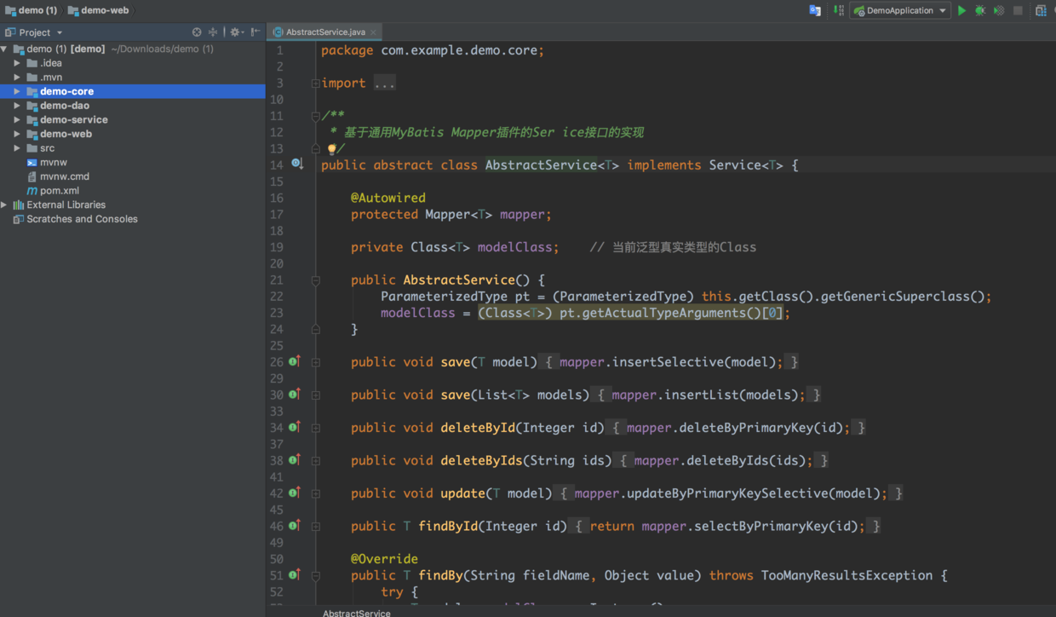Open the Google Translate icon in toolbar
The width and height of the screenshot is (1056, 617).
pyautogui.click(x=815, y=11)
